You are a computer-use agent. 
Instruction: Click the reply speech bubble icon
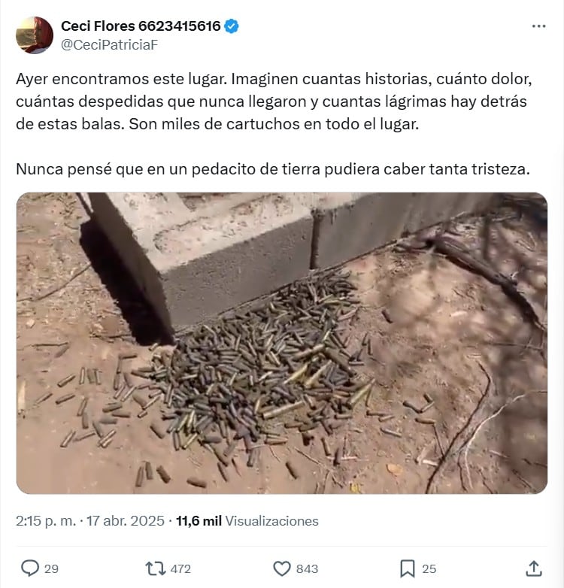click(29, 568)
